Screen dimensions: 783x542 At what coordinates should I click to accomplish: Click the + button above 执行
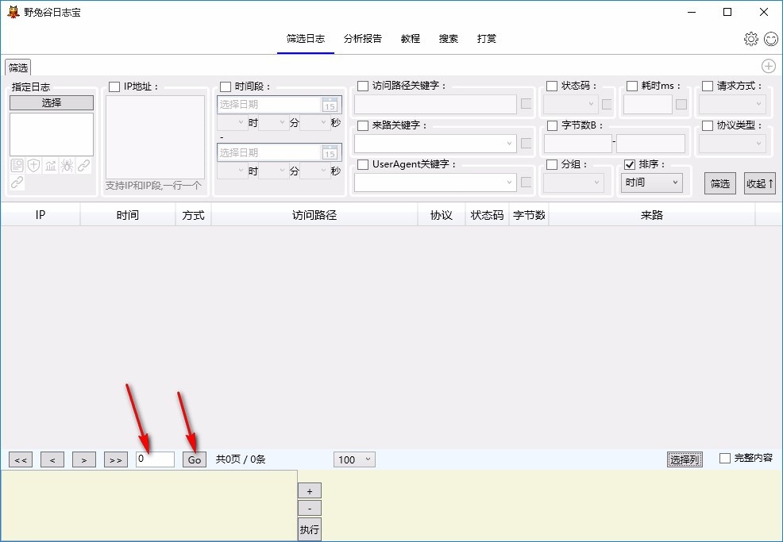310,491
